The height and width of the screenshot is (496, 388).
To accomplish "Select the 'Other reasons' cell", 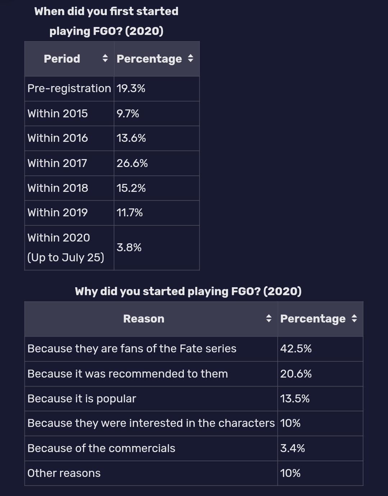I will pyautogui.click(x=151, y=473).
